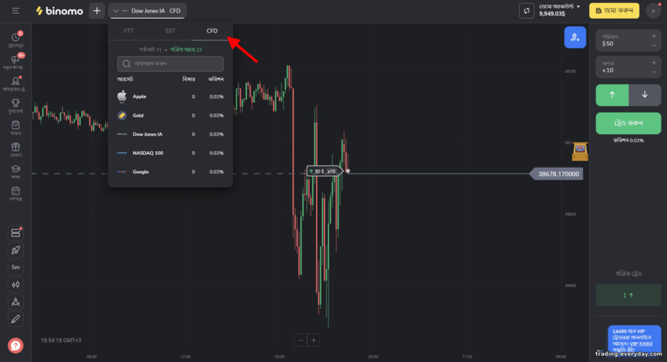Click the 38678.170000 price label

pyautogui.click(x=556, y=174)
